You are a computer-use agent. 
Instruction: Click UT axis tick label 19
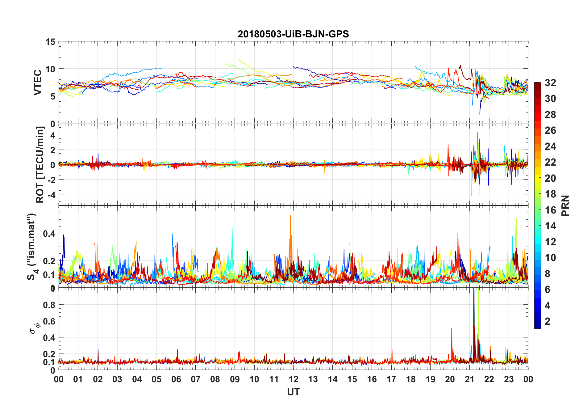pyautogui.click(x=431, y=379)
